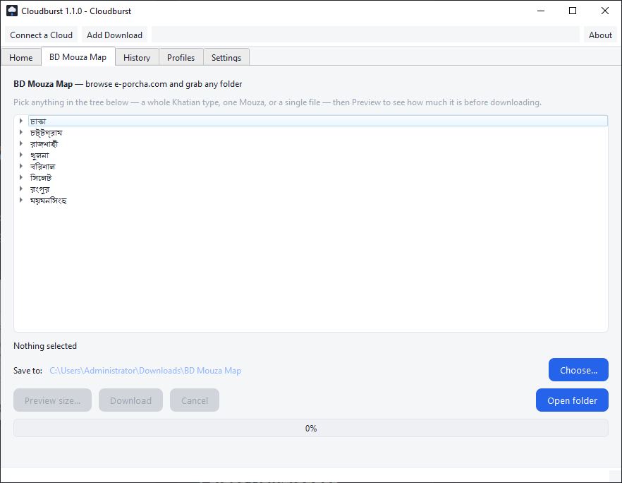Click Connect a Cloud toolbar button
This screenshot has height=483, width=622.
(41, 35)
